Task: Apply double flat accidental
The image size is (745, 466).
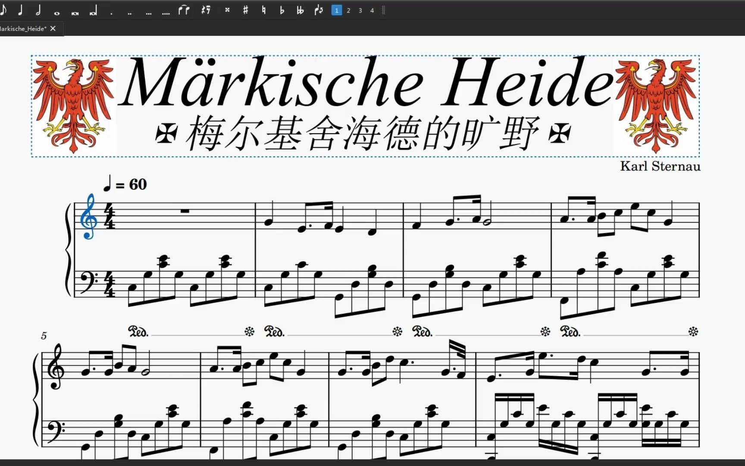Action: point(300,10)
